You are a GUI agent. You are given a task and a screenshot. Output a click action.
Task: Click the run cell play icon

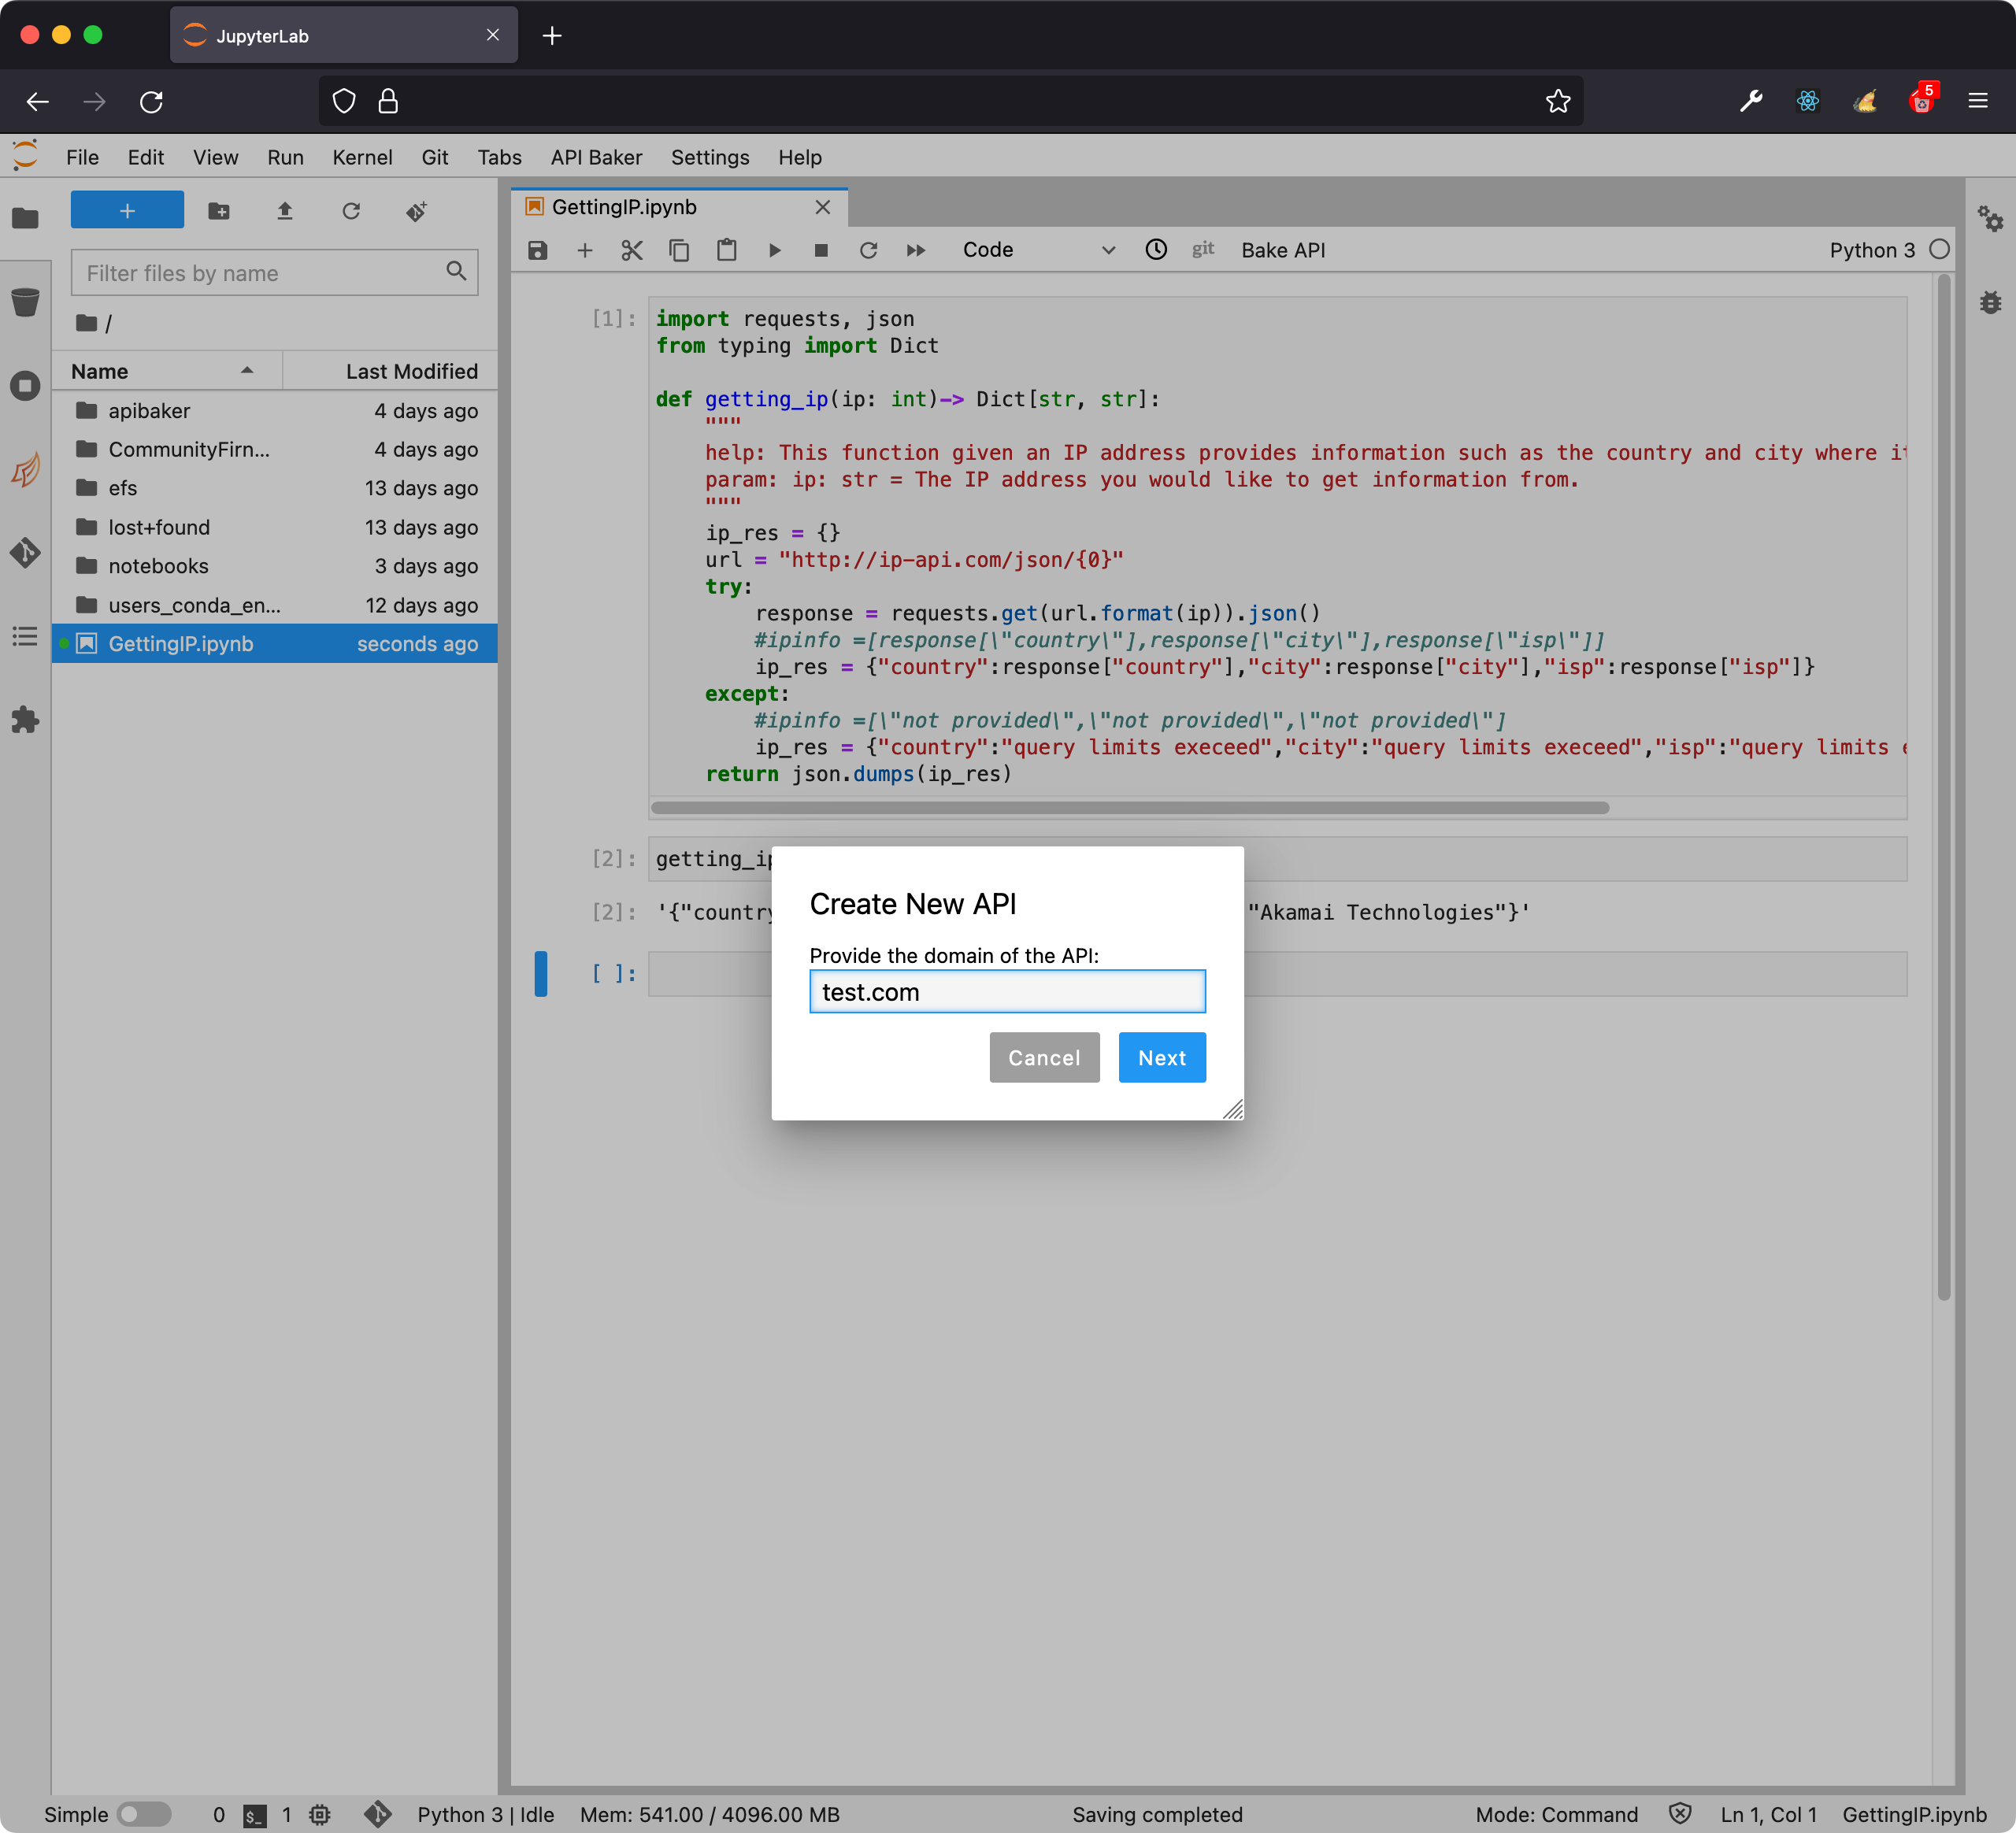click(x=774, y=250)
